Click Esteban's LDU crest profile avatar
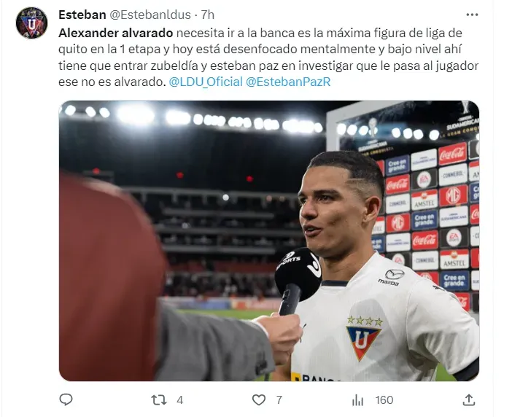This screenshot has height=417, width=512. click(x=31, y=23)
